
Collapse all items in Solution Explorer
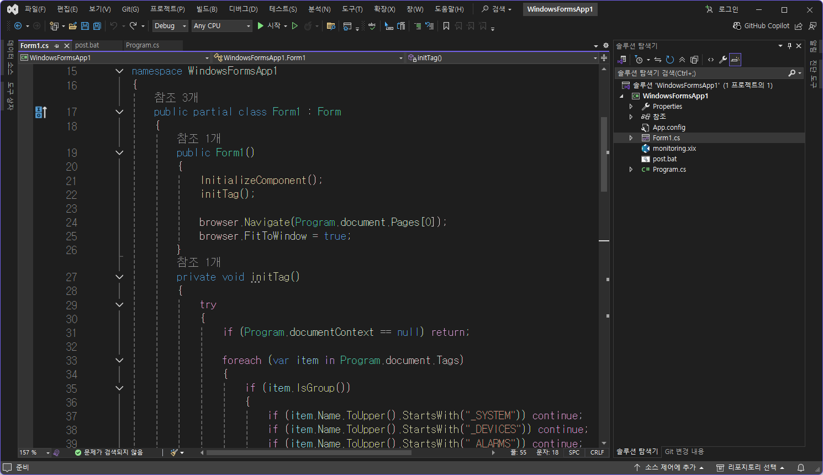click(x=682, y=60)
